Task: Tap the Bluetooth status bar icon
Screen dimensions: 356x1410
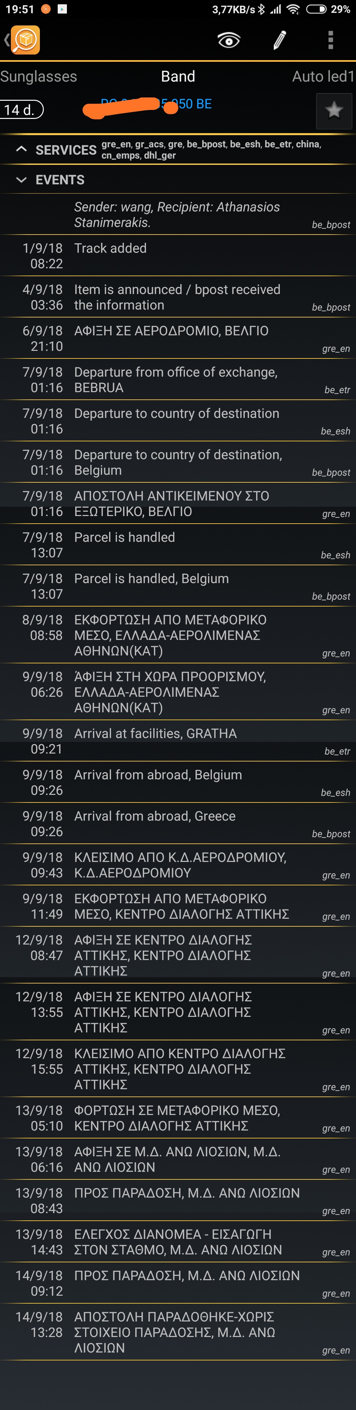Action: coord(261,9)
